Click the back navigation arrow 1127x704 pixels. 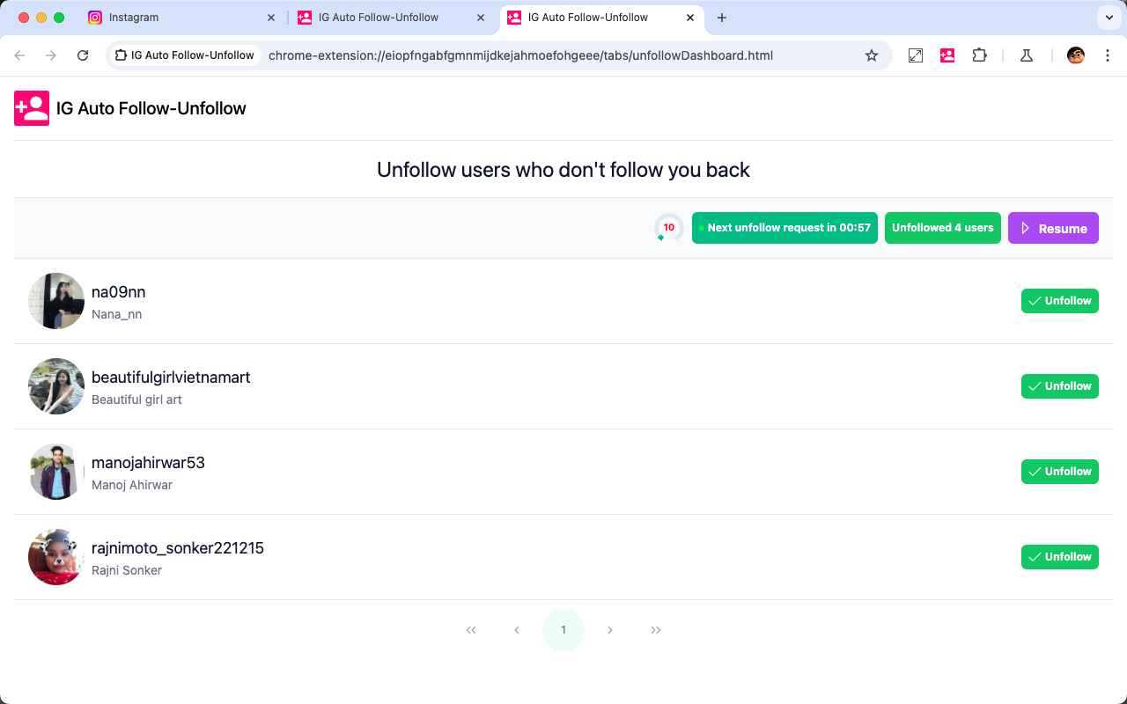[x=19, y=55]
